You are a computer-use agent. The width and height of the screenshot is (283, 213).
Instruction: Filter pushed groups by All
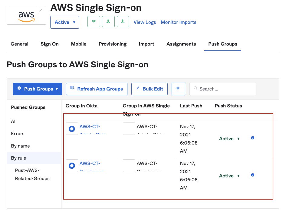pyautogui.click(x=14, y=122)
